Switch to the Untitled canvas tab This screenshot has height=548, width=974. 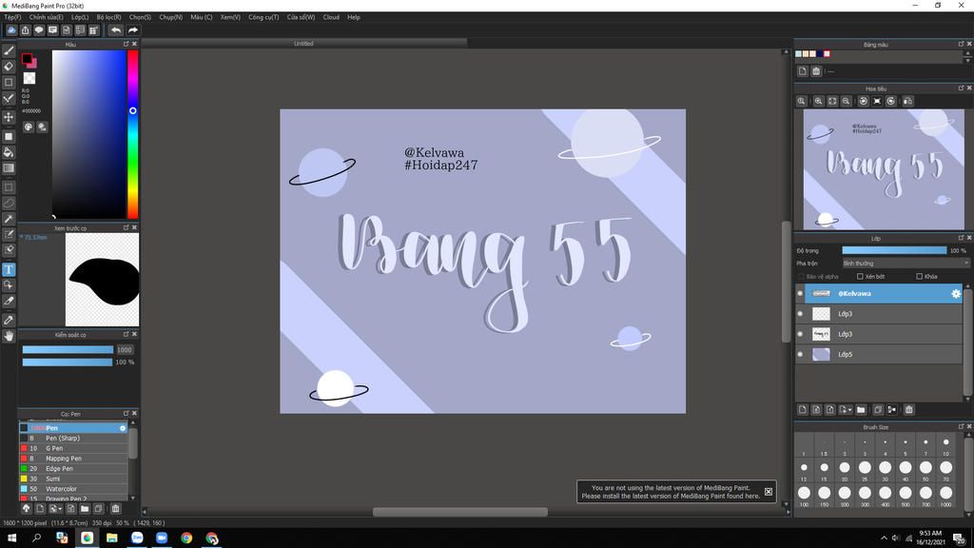point(303,44)
